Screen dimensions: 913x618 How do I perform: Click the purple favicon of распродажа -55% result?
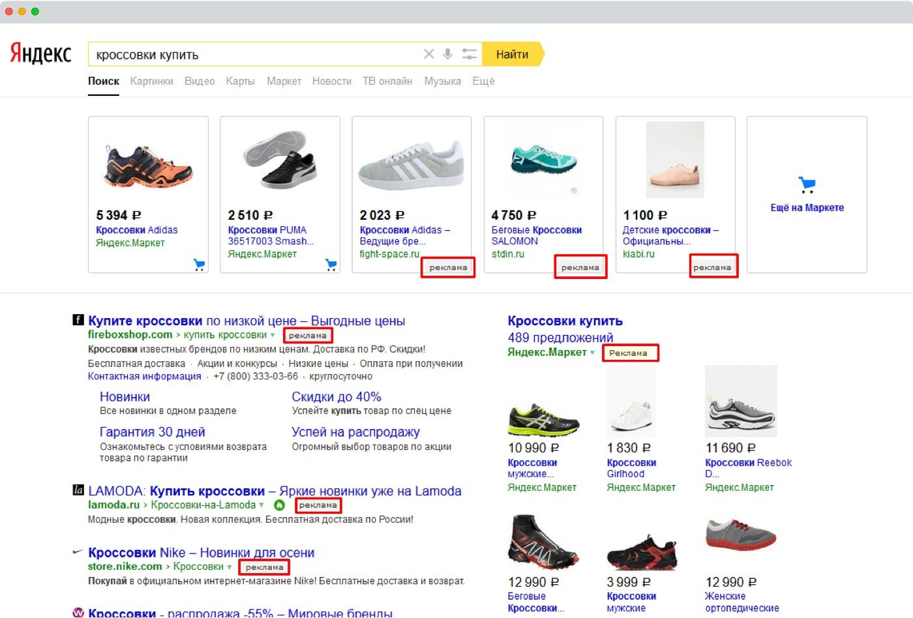pos(78,613)
